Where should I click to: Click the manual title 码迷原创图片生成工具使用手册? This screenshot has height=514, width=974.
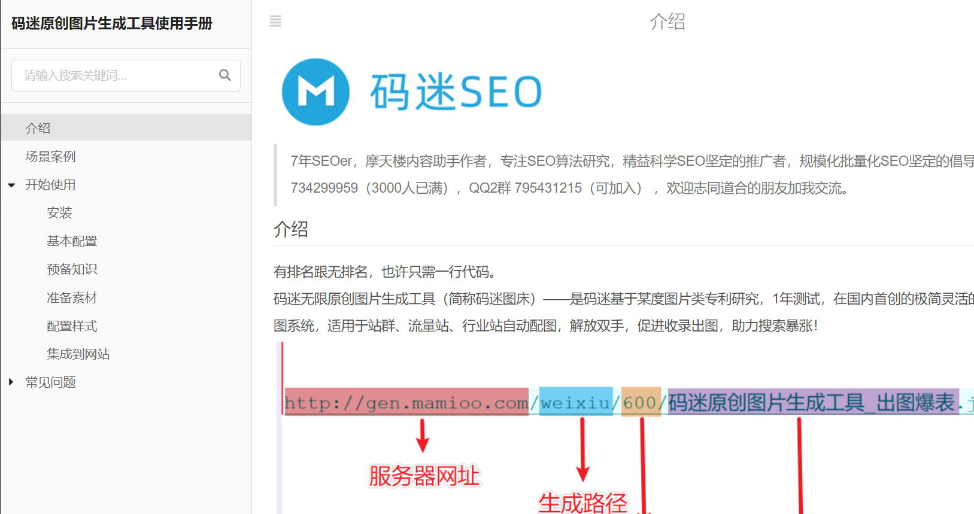click(112, 23)
